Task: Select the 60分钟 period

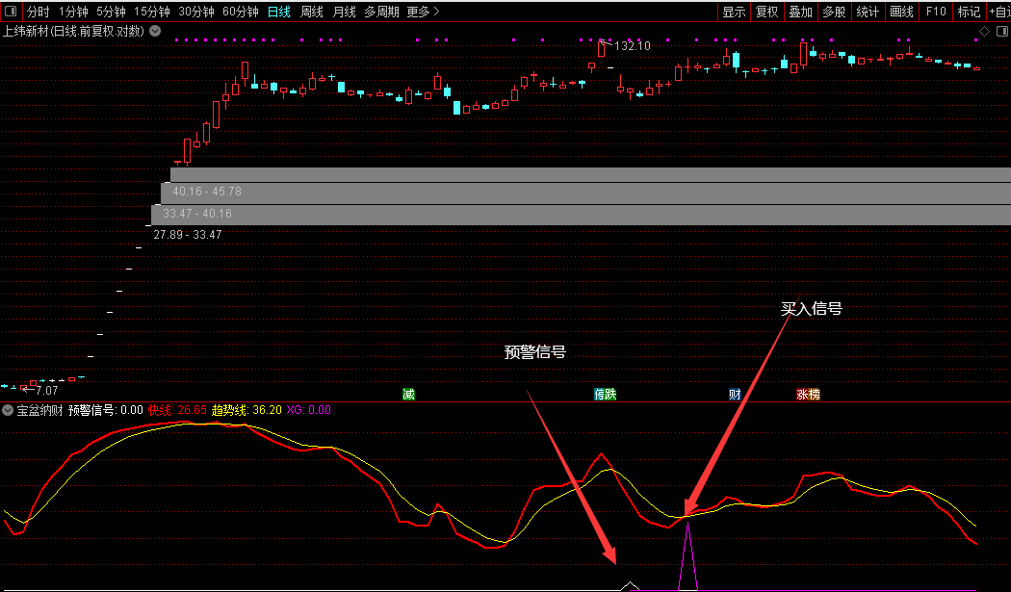Action: coord(240,12)
